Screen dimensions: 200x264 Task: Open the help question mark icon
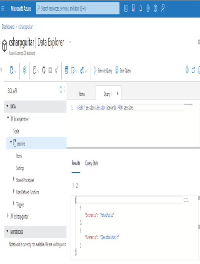pyautogui.click(x=156, y=8)
